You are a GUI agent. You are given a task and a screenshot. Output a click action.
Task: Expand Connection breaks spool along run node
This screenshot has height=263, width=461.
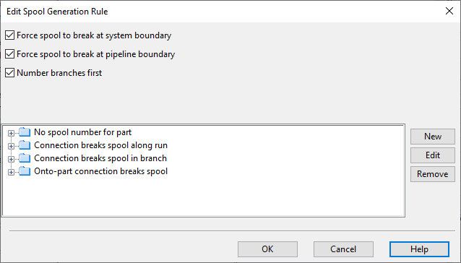coord(11,146)
